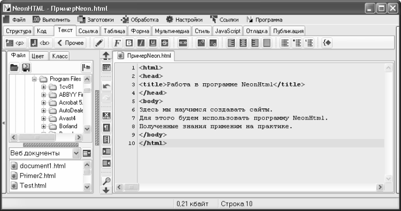Align text center icon
The width and height of the screenshot is (401, 211).
point(243,43)
